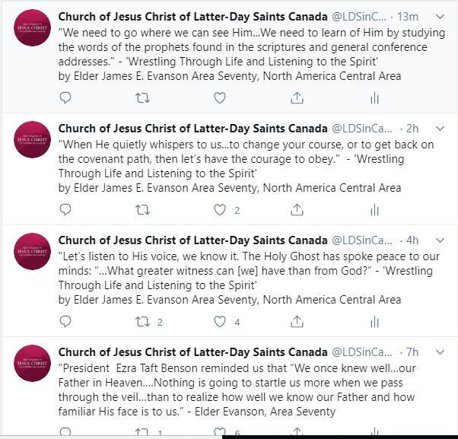Open the profile avatar of the 2h tweet
The width and height of the screenshot is (458, 439).
click(x=33, y=140)
